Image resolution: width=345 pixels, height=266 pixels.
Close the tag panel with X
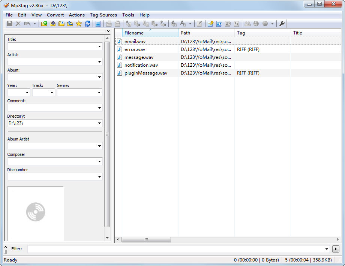click(108, 31)
